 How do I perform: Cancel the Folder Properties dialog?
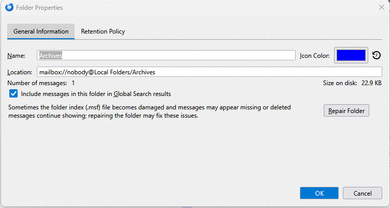[363, 193]
